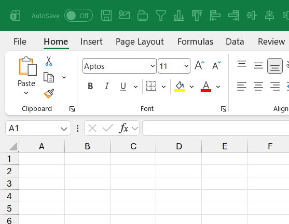Click the Align Top objects icon
The image size is (289, 224).
[197, 16]
